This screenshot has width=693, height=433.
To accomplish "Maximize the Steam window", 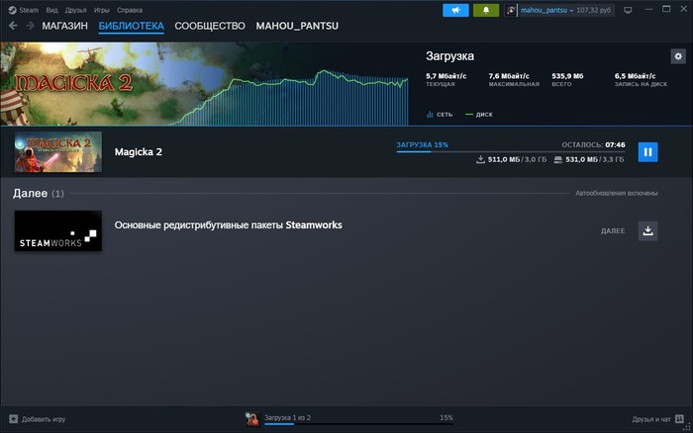I will pyautogui.click(x=666, y=9).
